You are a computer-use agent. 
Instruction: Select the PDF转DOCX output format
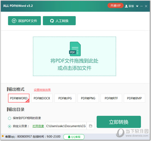click(42, 98)
